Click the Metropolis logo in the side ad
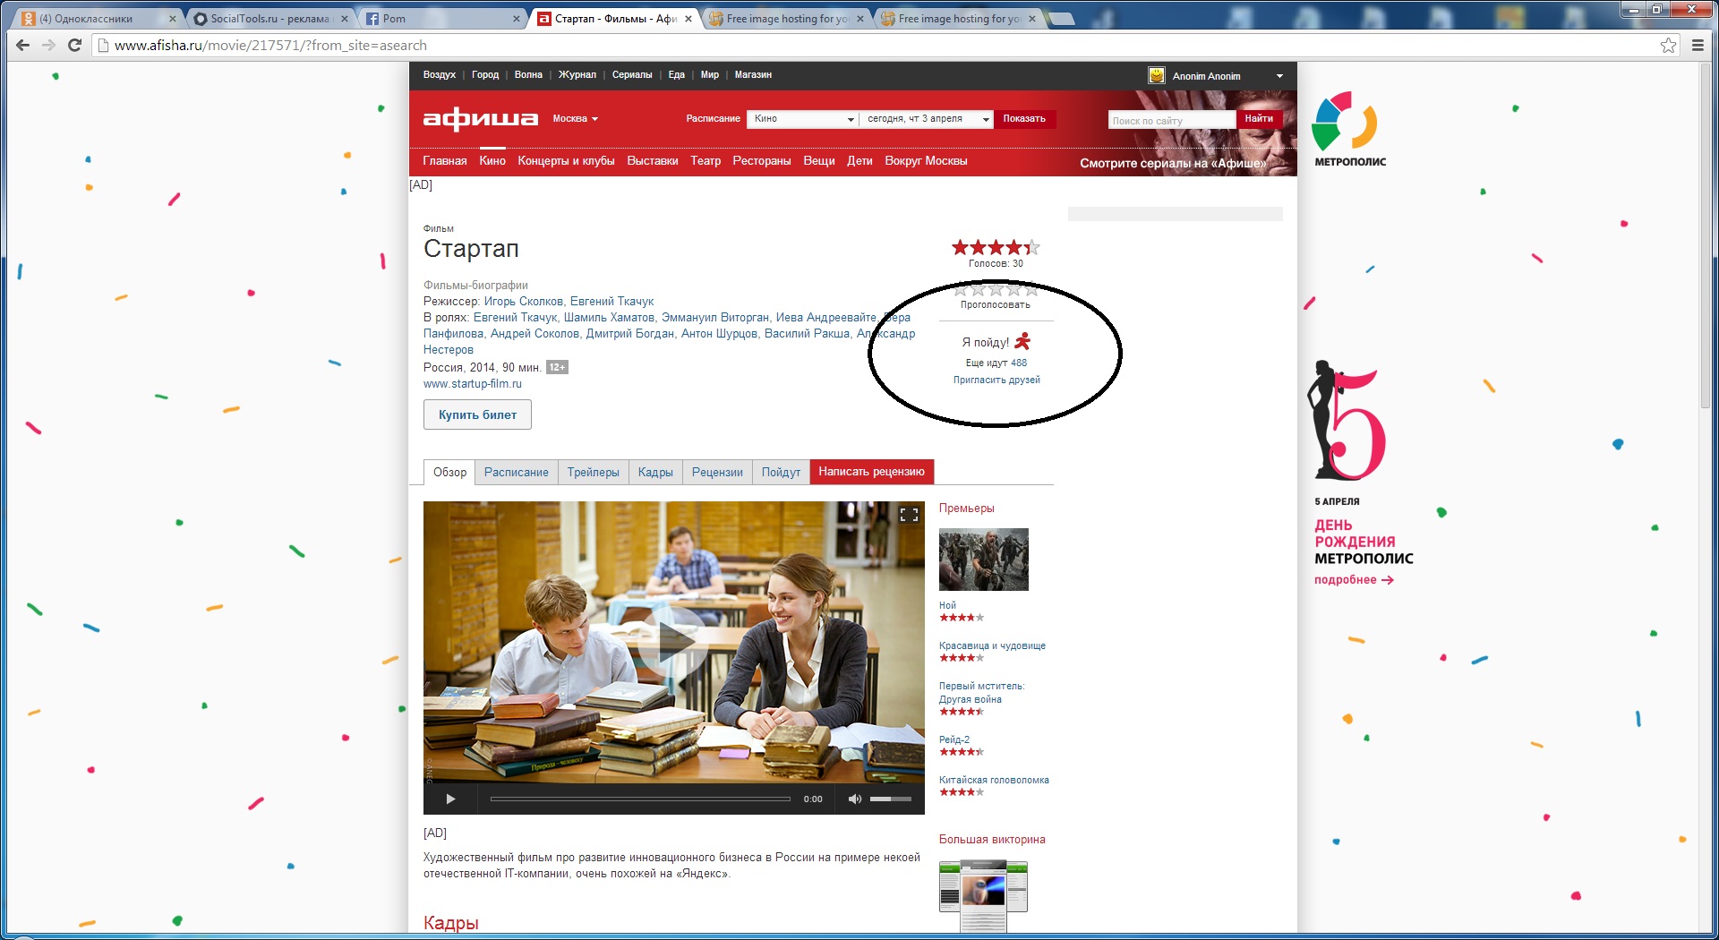This screenshot has width=1719, height=940. pyautogui.click(x=1349, y=129)
